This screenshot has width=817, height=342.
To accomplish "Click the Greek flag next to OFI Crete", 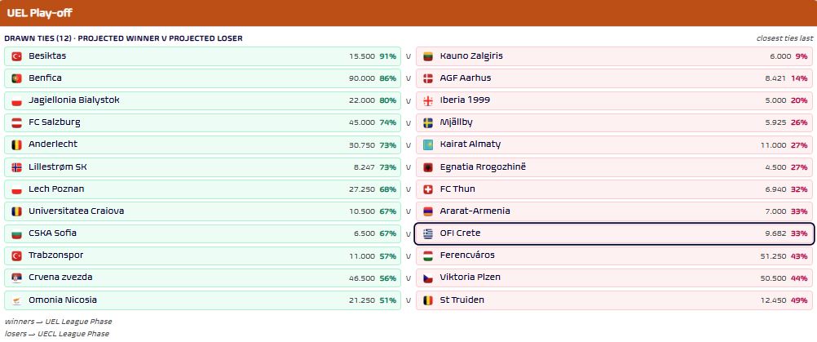I will [428, 233].
